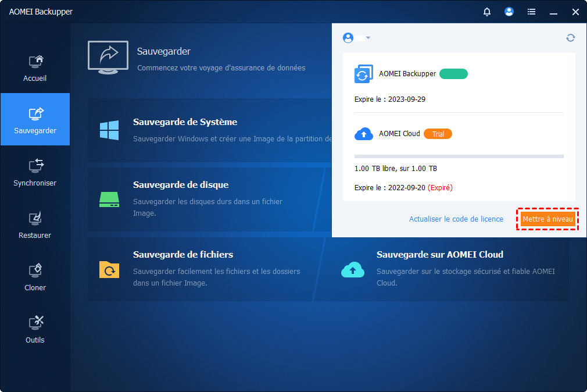Switch to the Restaurer section
587x392 pixels.
(35, 225)
